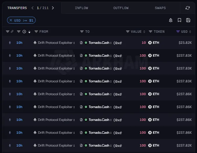197x153 pixels.
Task: Click ETH token in the $23.82K row
Action: pyautogui.click(x=156, y=43)
